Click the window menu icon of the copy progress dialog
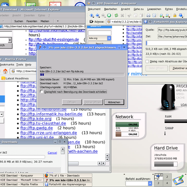Screen dimensions: 187x187 pyautogui.click(x=145, y=22)
